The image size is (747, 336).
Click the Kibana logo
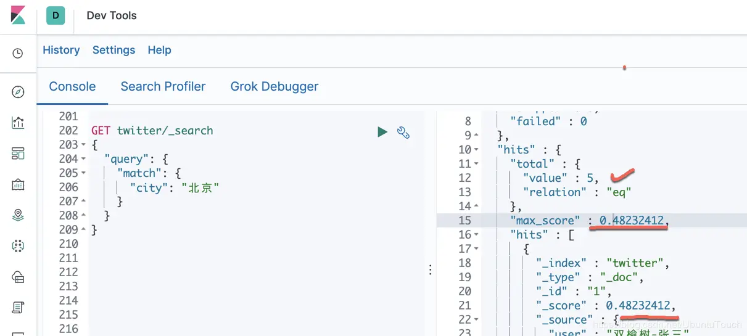18,15
